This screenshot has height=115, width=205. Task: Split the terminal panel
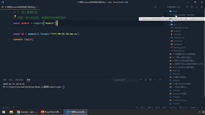coord(145,80)
